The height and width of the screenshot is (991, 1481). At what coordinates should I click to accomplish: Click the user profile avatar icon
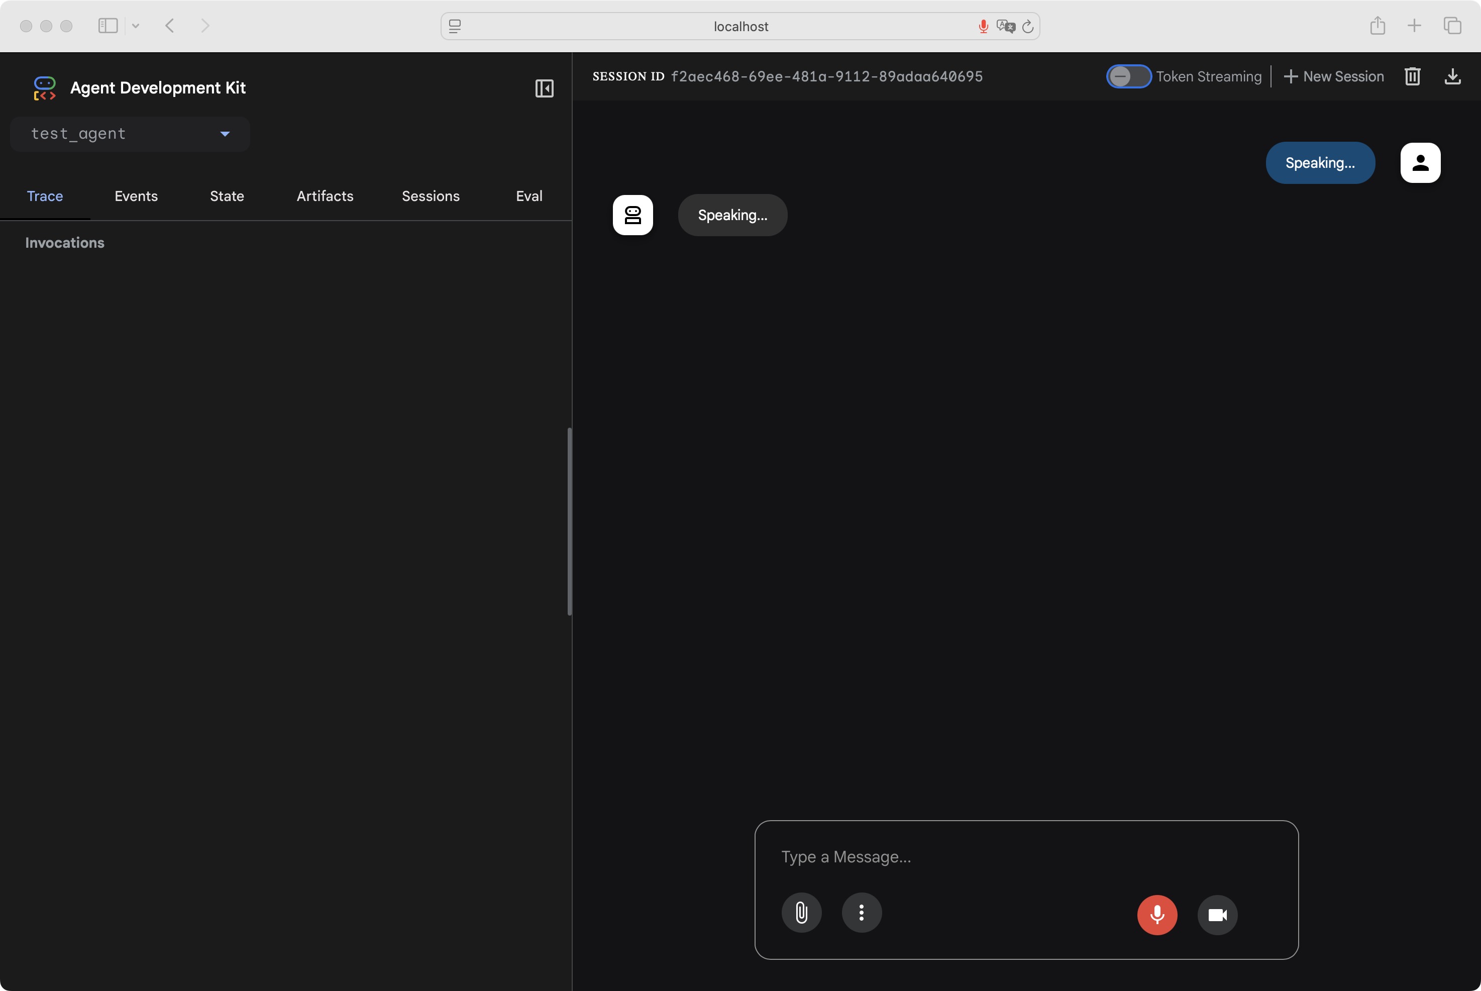1420,163
